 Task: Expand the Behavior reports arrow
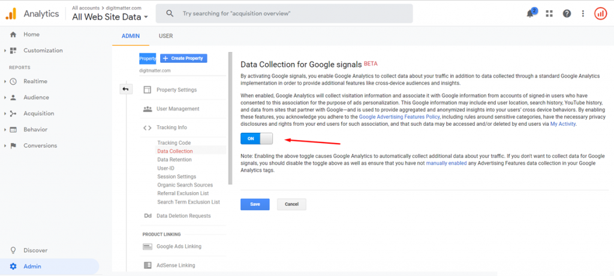tap(5, 129)
